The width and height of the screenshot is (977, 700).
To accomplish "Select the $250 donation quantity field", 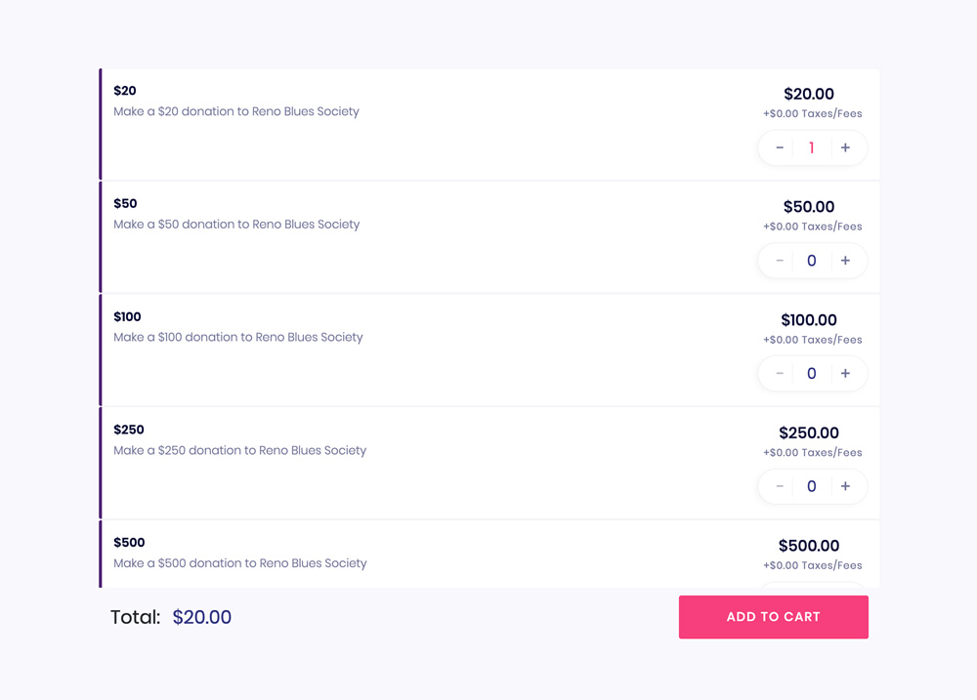I will (x=811, y=486).
